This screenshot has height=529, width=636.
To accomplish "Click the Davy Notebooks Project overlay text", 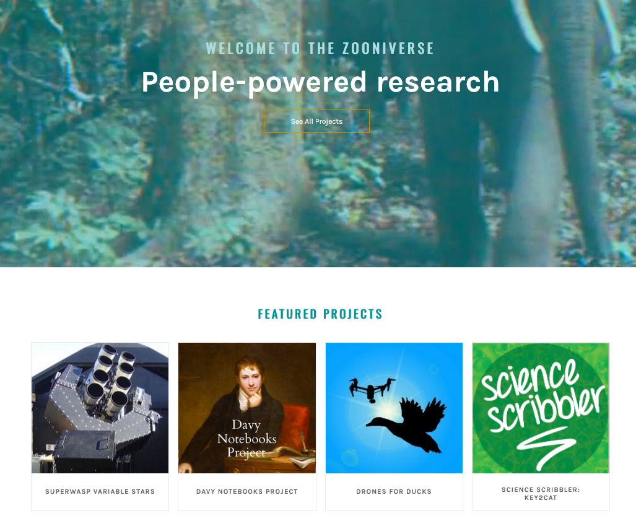I will point(247,438).
